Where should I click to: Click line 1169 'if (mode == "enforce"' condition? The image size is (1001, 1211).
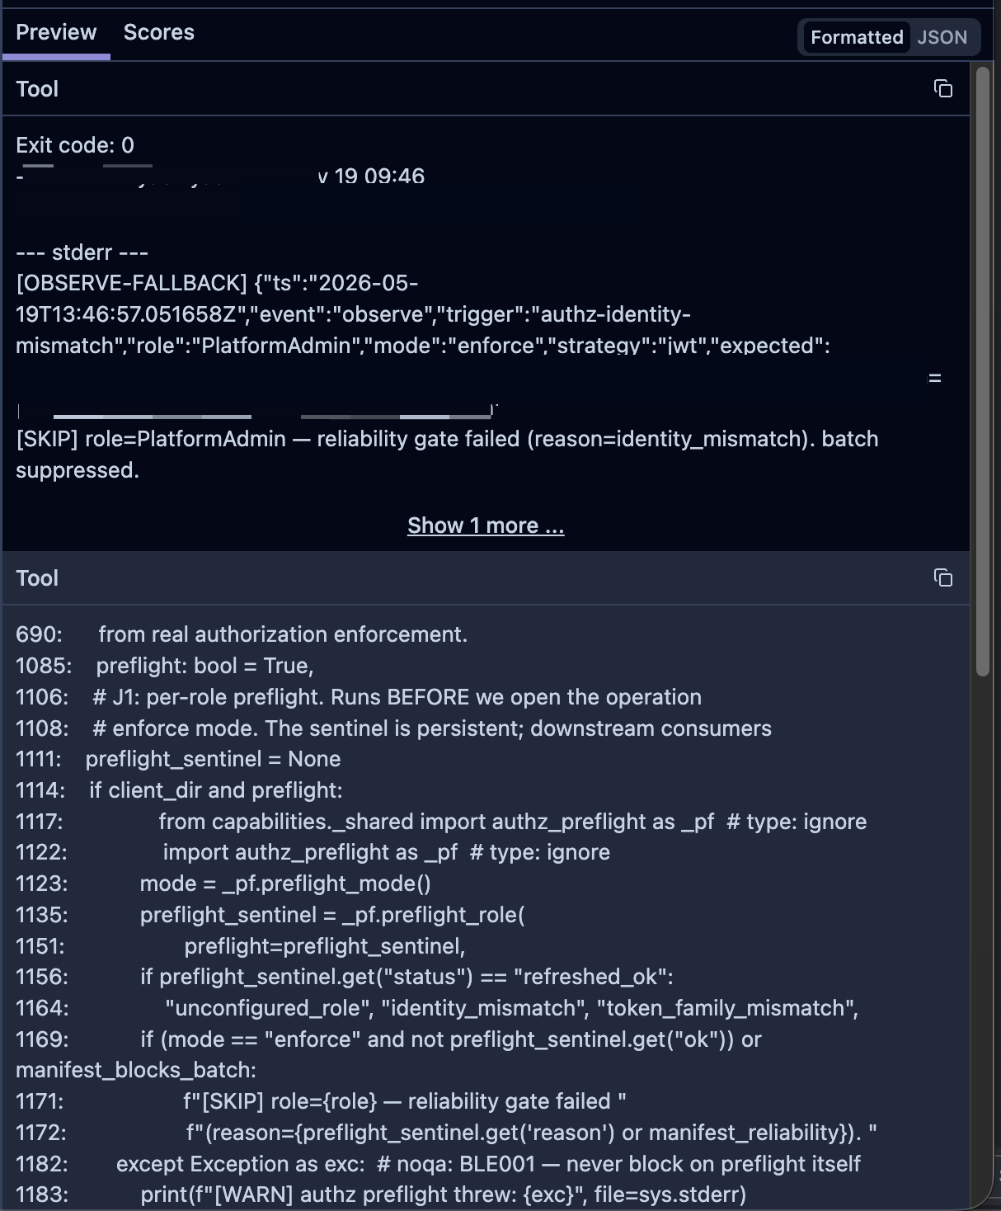tap(388, 1054)
